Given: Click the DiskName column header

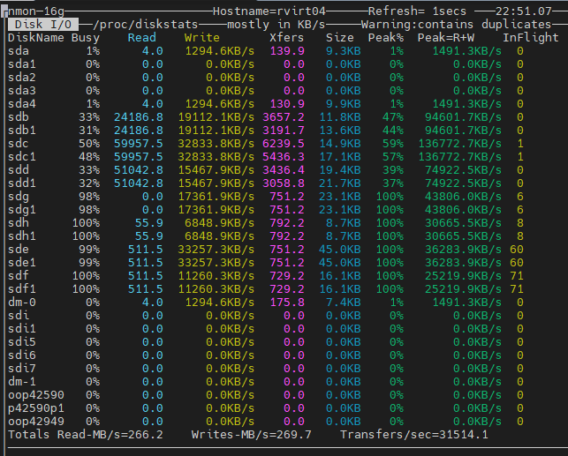Looking at the screenshot, I should [x=35, y=38].
